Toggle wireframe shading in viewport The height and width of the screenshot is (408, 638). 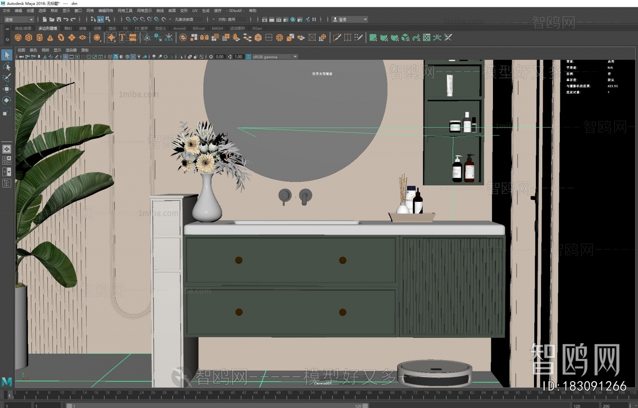point(110,57)
